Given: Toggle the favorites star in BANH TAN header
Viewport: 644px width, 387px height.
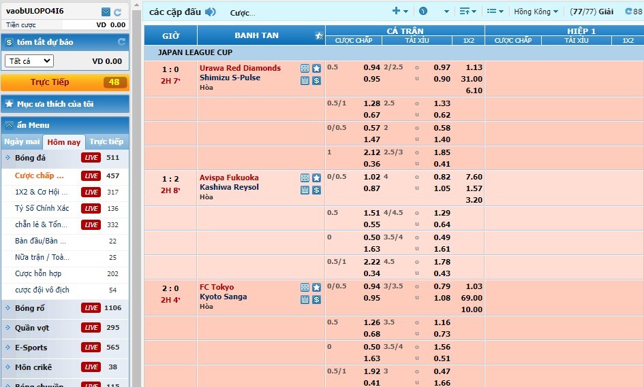Looking at the screenshot, I should [319, 35].
